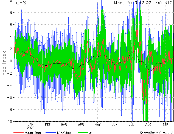Click the JAN month label
The width and height of the screenshot is (174, 134).
tap(31, 125)
